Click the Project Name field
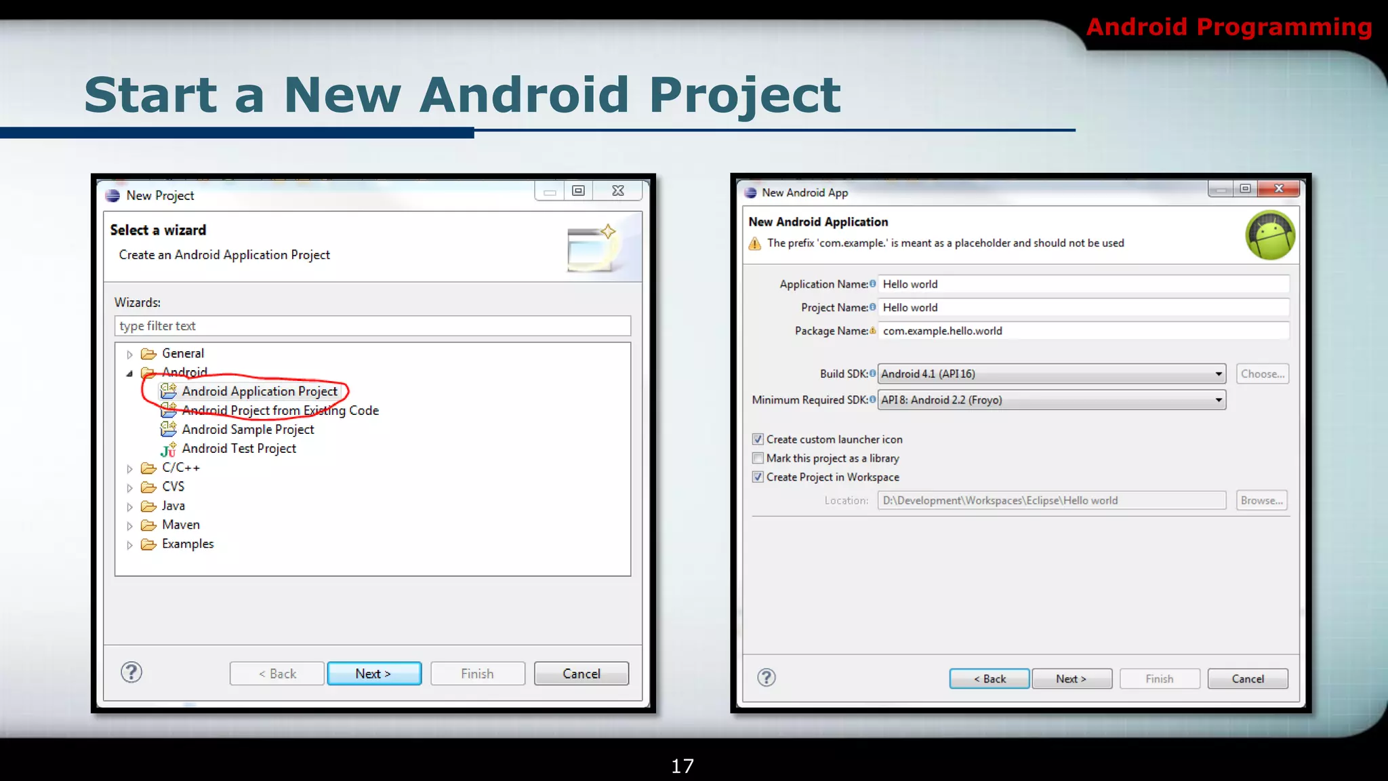This screenshot has height=781, width=1388. 1084,307
